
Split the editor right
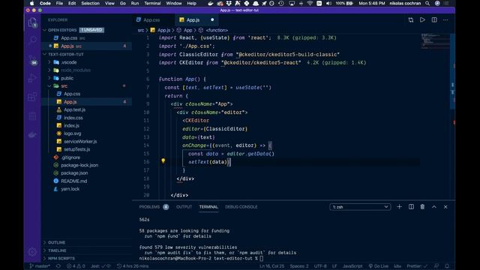pos(434,20)
